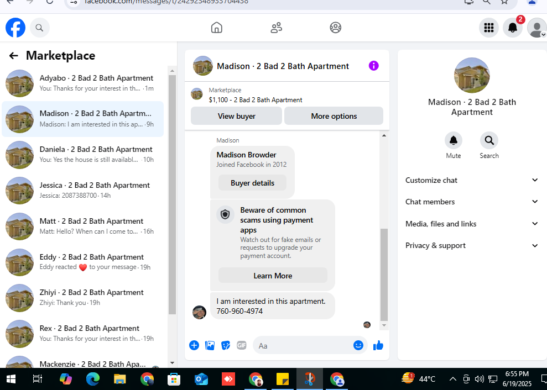The height and width of the screenshot is (390, 547).
Task: Reload the page in browser toolbar
Action: (50, 2)
